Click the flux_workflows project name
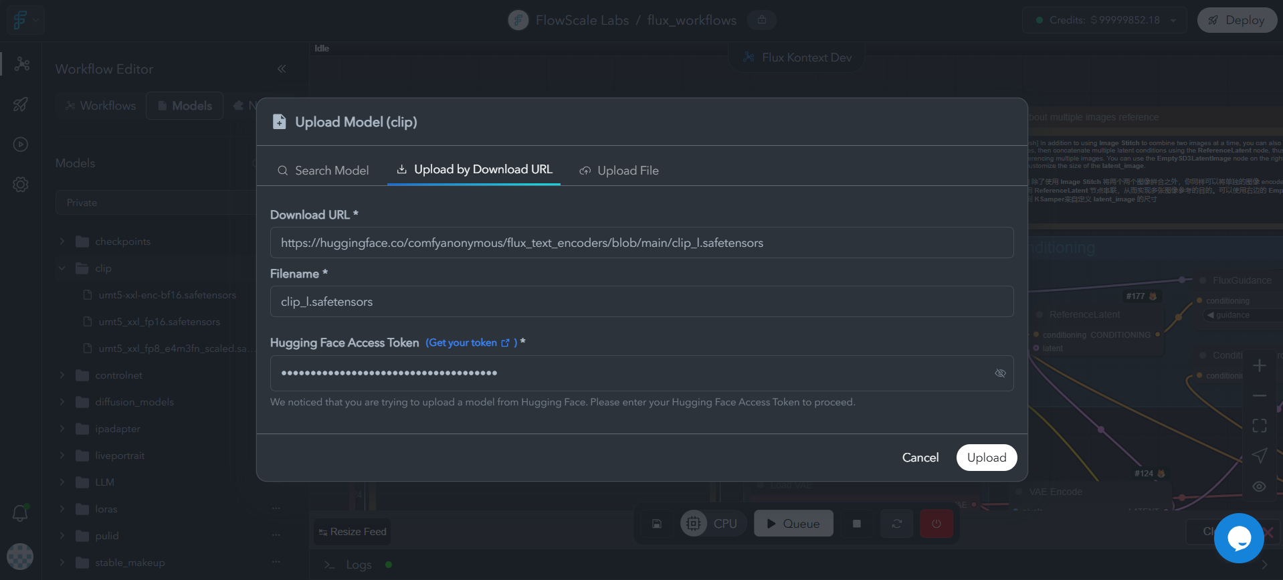 692,20
